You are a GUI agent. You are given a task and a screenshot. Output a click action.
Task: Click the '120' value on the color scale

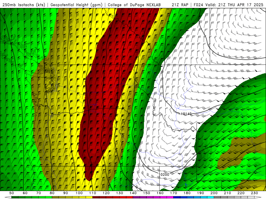(106, 193)
